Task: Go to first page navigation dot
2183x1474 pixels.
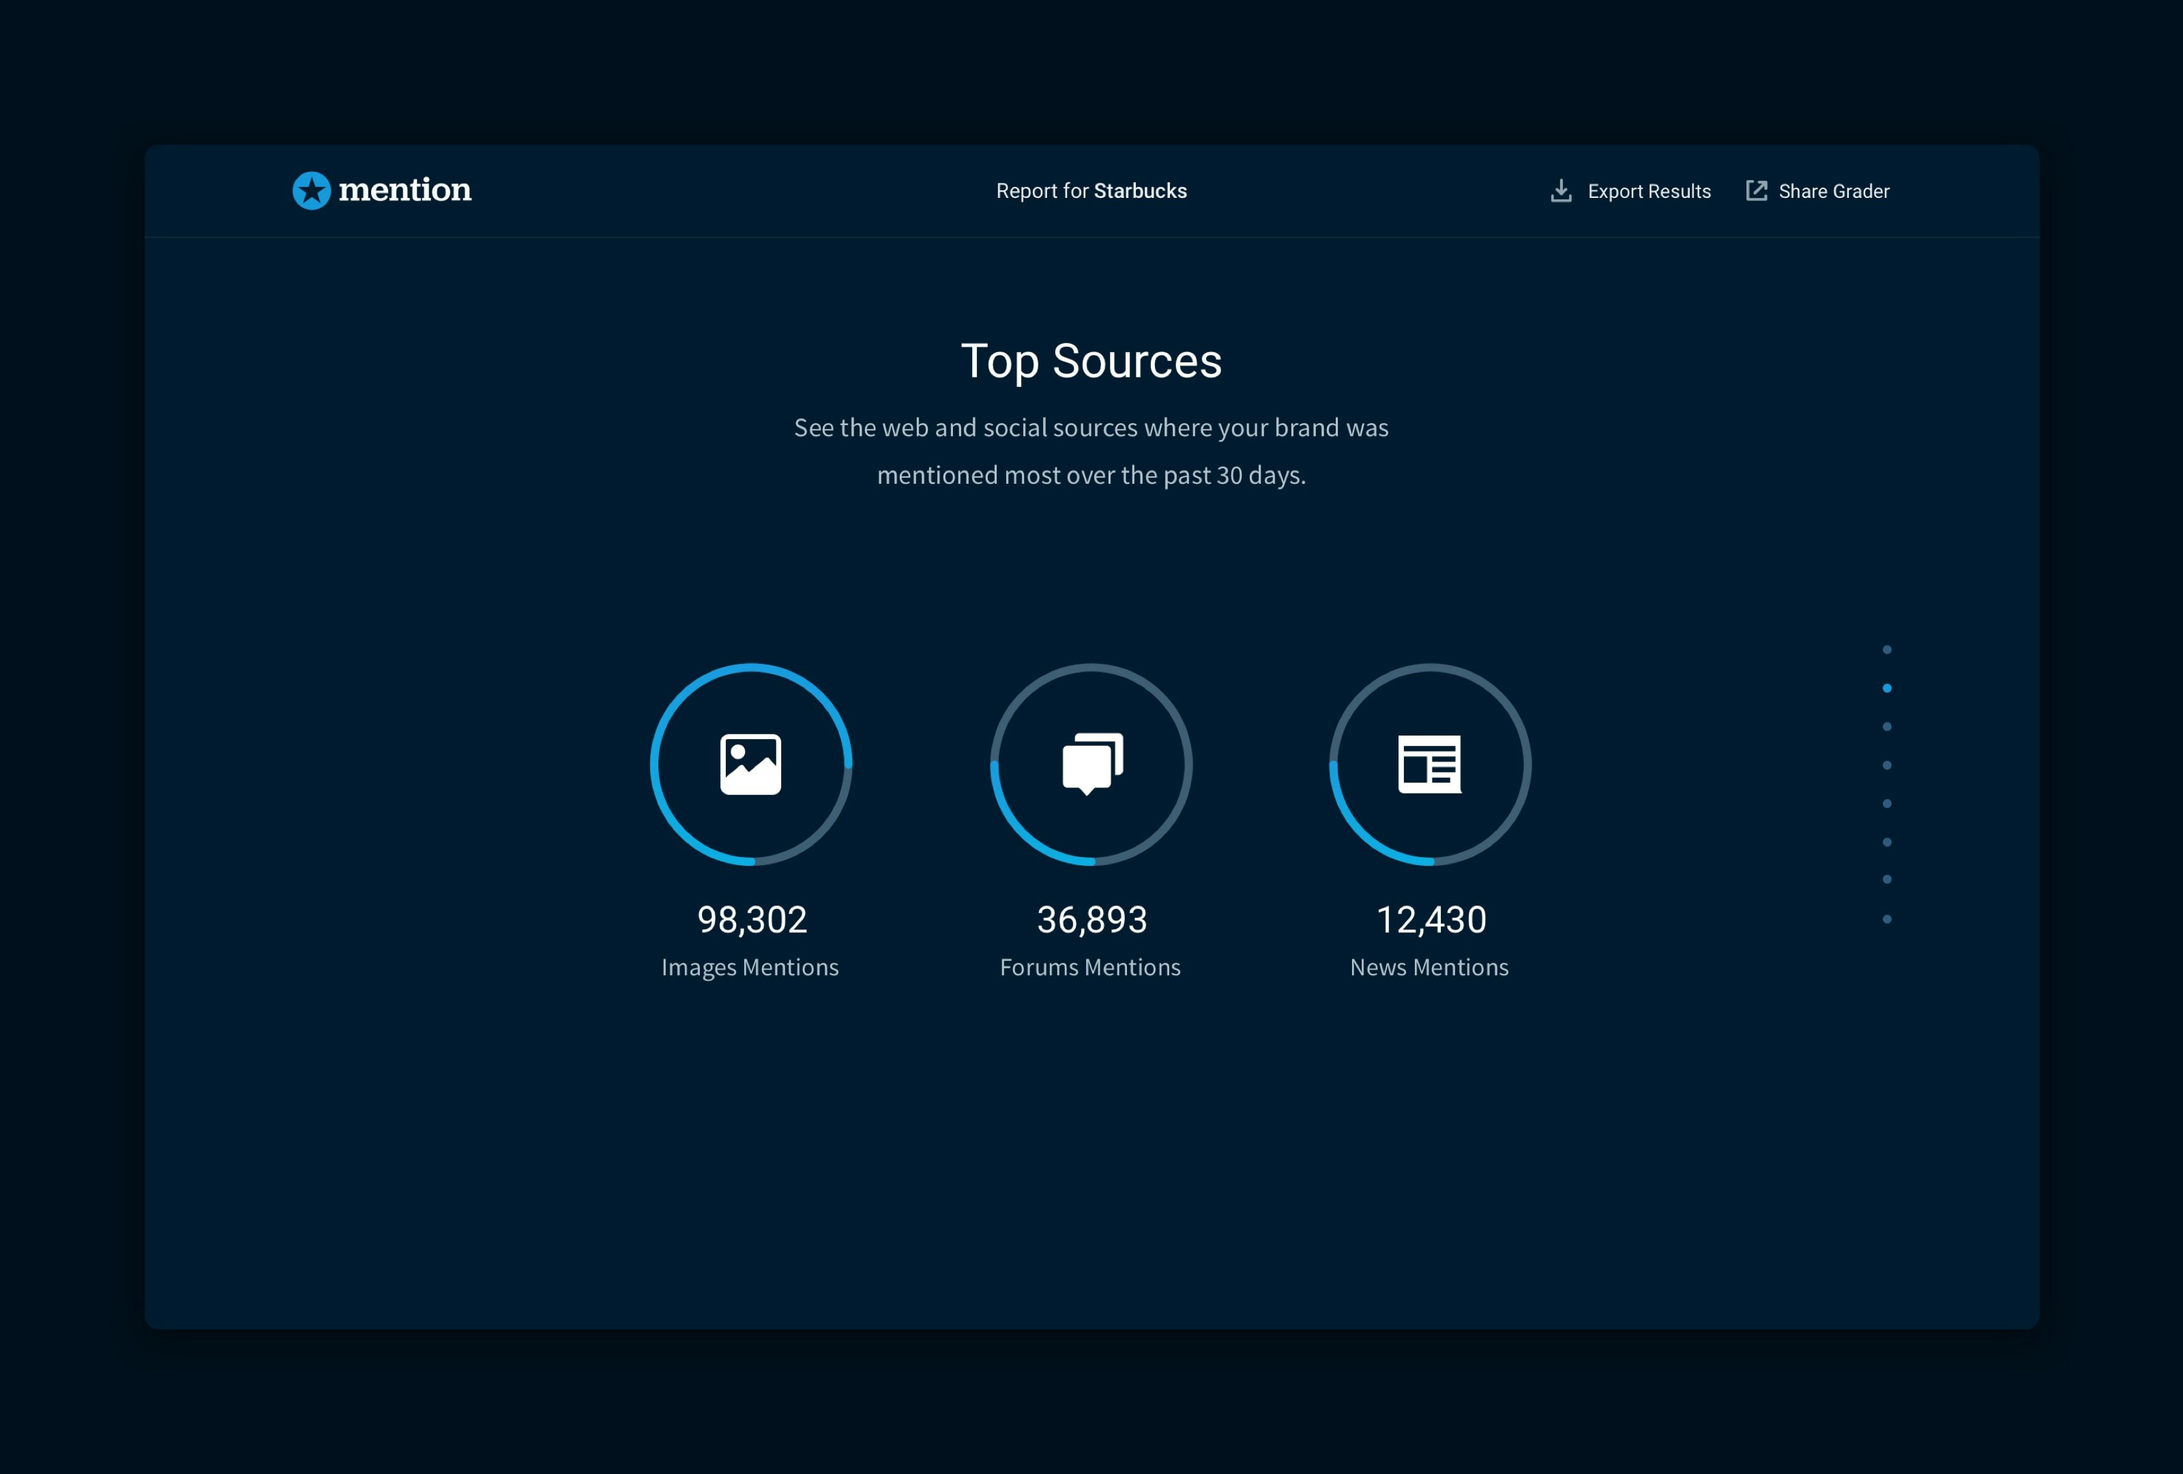Action: tap(1887, 649)
